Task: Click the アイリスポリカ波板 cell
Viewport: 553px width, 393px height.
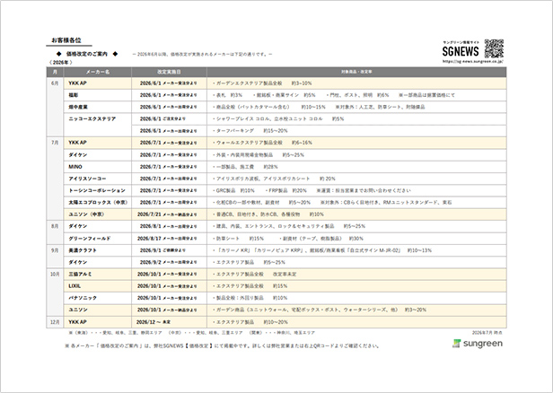Action: point(356,179)
